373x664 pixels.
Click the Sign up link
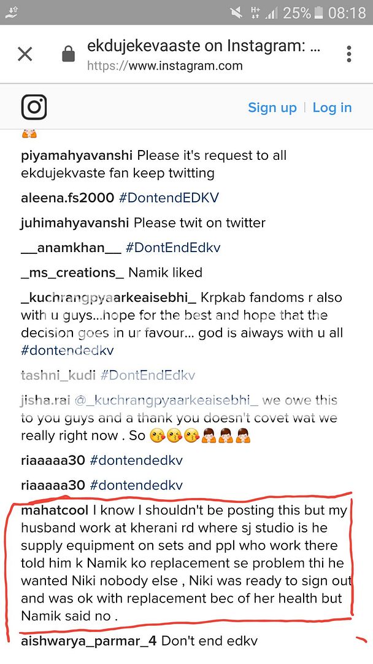pyautogui.click(x=272, y=108)
